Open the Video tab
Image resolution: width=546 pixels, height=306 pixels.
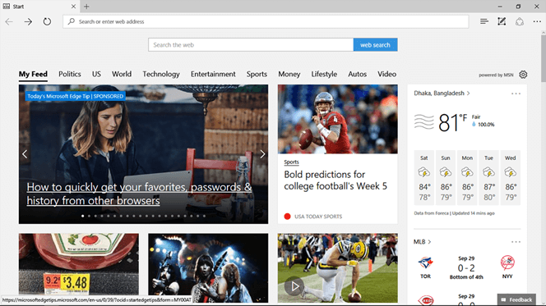(x=386, y=74)
